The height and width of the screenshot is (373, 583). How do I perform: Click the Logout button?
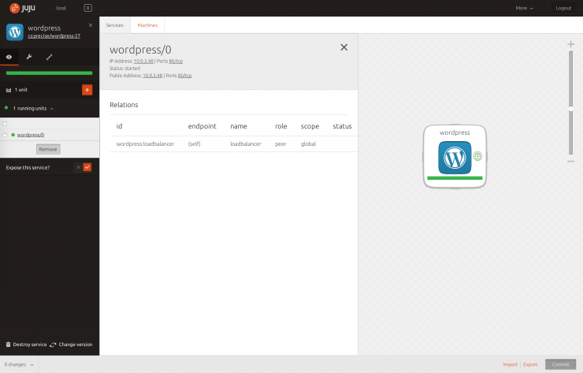point(563,8)
